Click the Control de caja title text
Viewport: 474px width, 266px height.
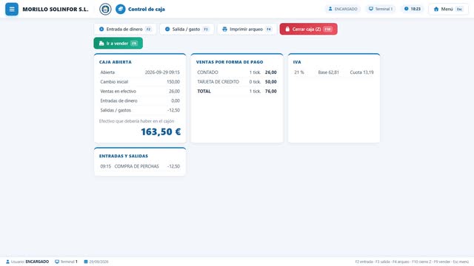coord(147,10)
